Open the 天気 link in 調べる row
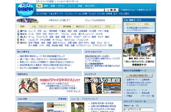The image size is (171, 112). (x=40, y=31)
